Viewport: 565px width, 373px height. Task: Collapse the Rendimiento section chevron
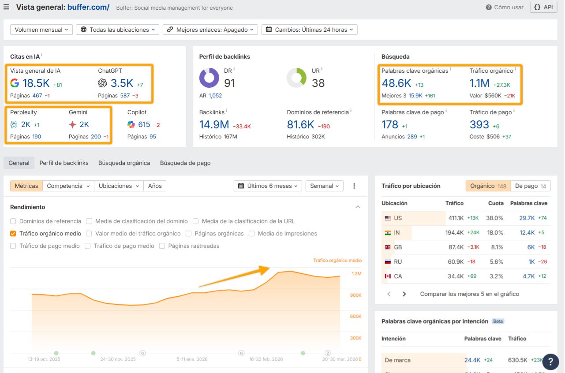click(x=358, y=207)
